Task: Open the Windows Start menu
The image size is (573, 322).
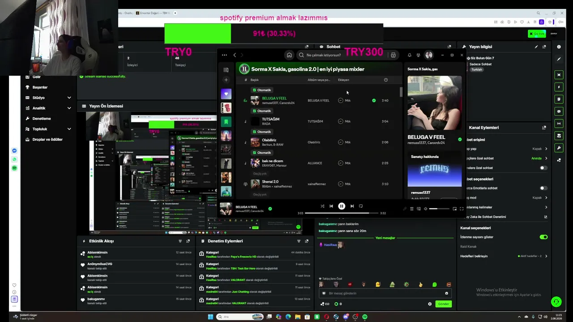Action: tap(210, 317)
